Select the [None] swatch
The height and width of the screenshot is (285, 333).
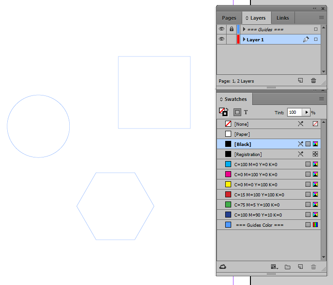pos(269,124)
